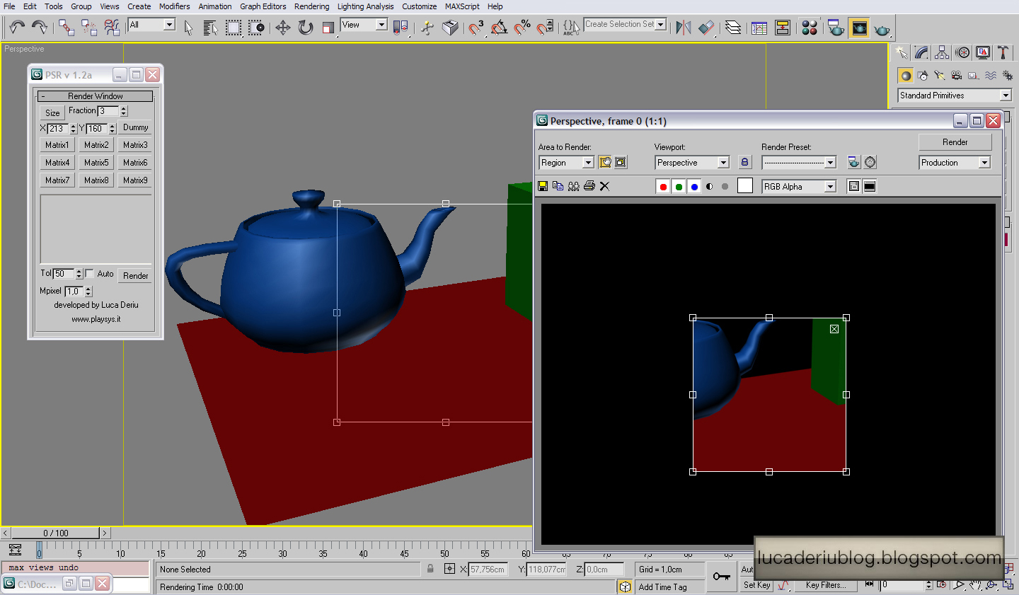The width and height of the screenshot is (1019, 595).
Task: Open the RGB Alpha channel dropdown
Action: [x=799, y=186]
